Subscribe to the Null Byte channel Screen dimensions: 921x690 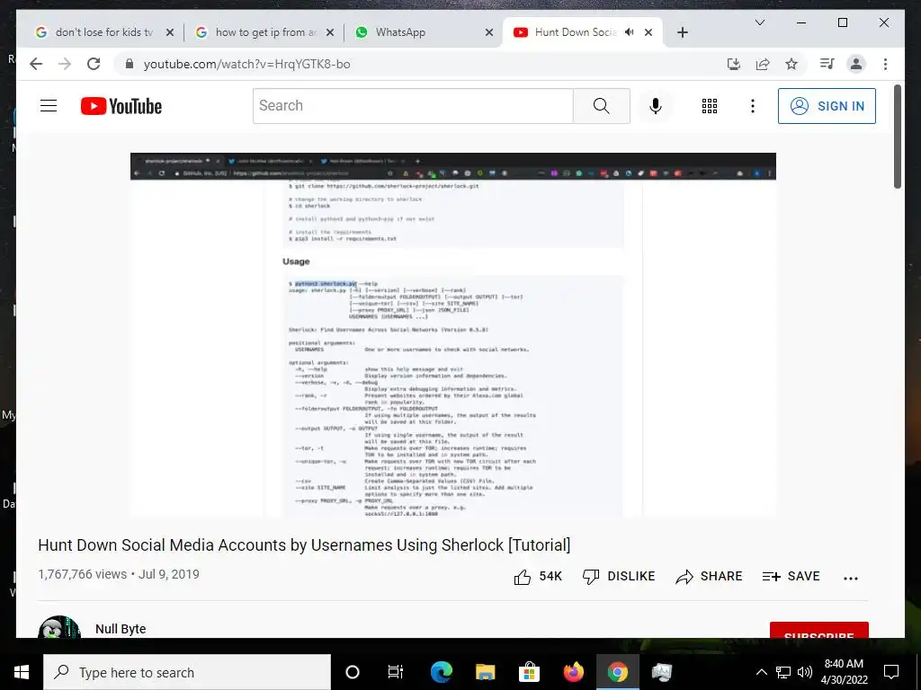click(x=818, y=631)
